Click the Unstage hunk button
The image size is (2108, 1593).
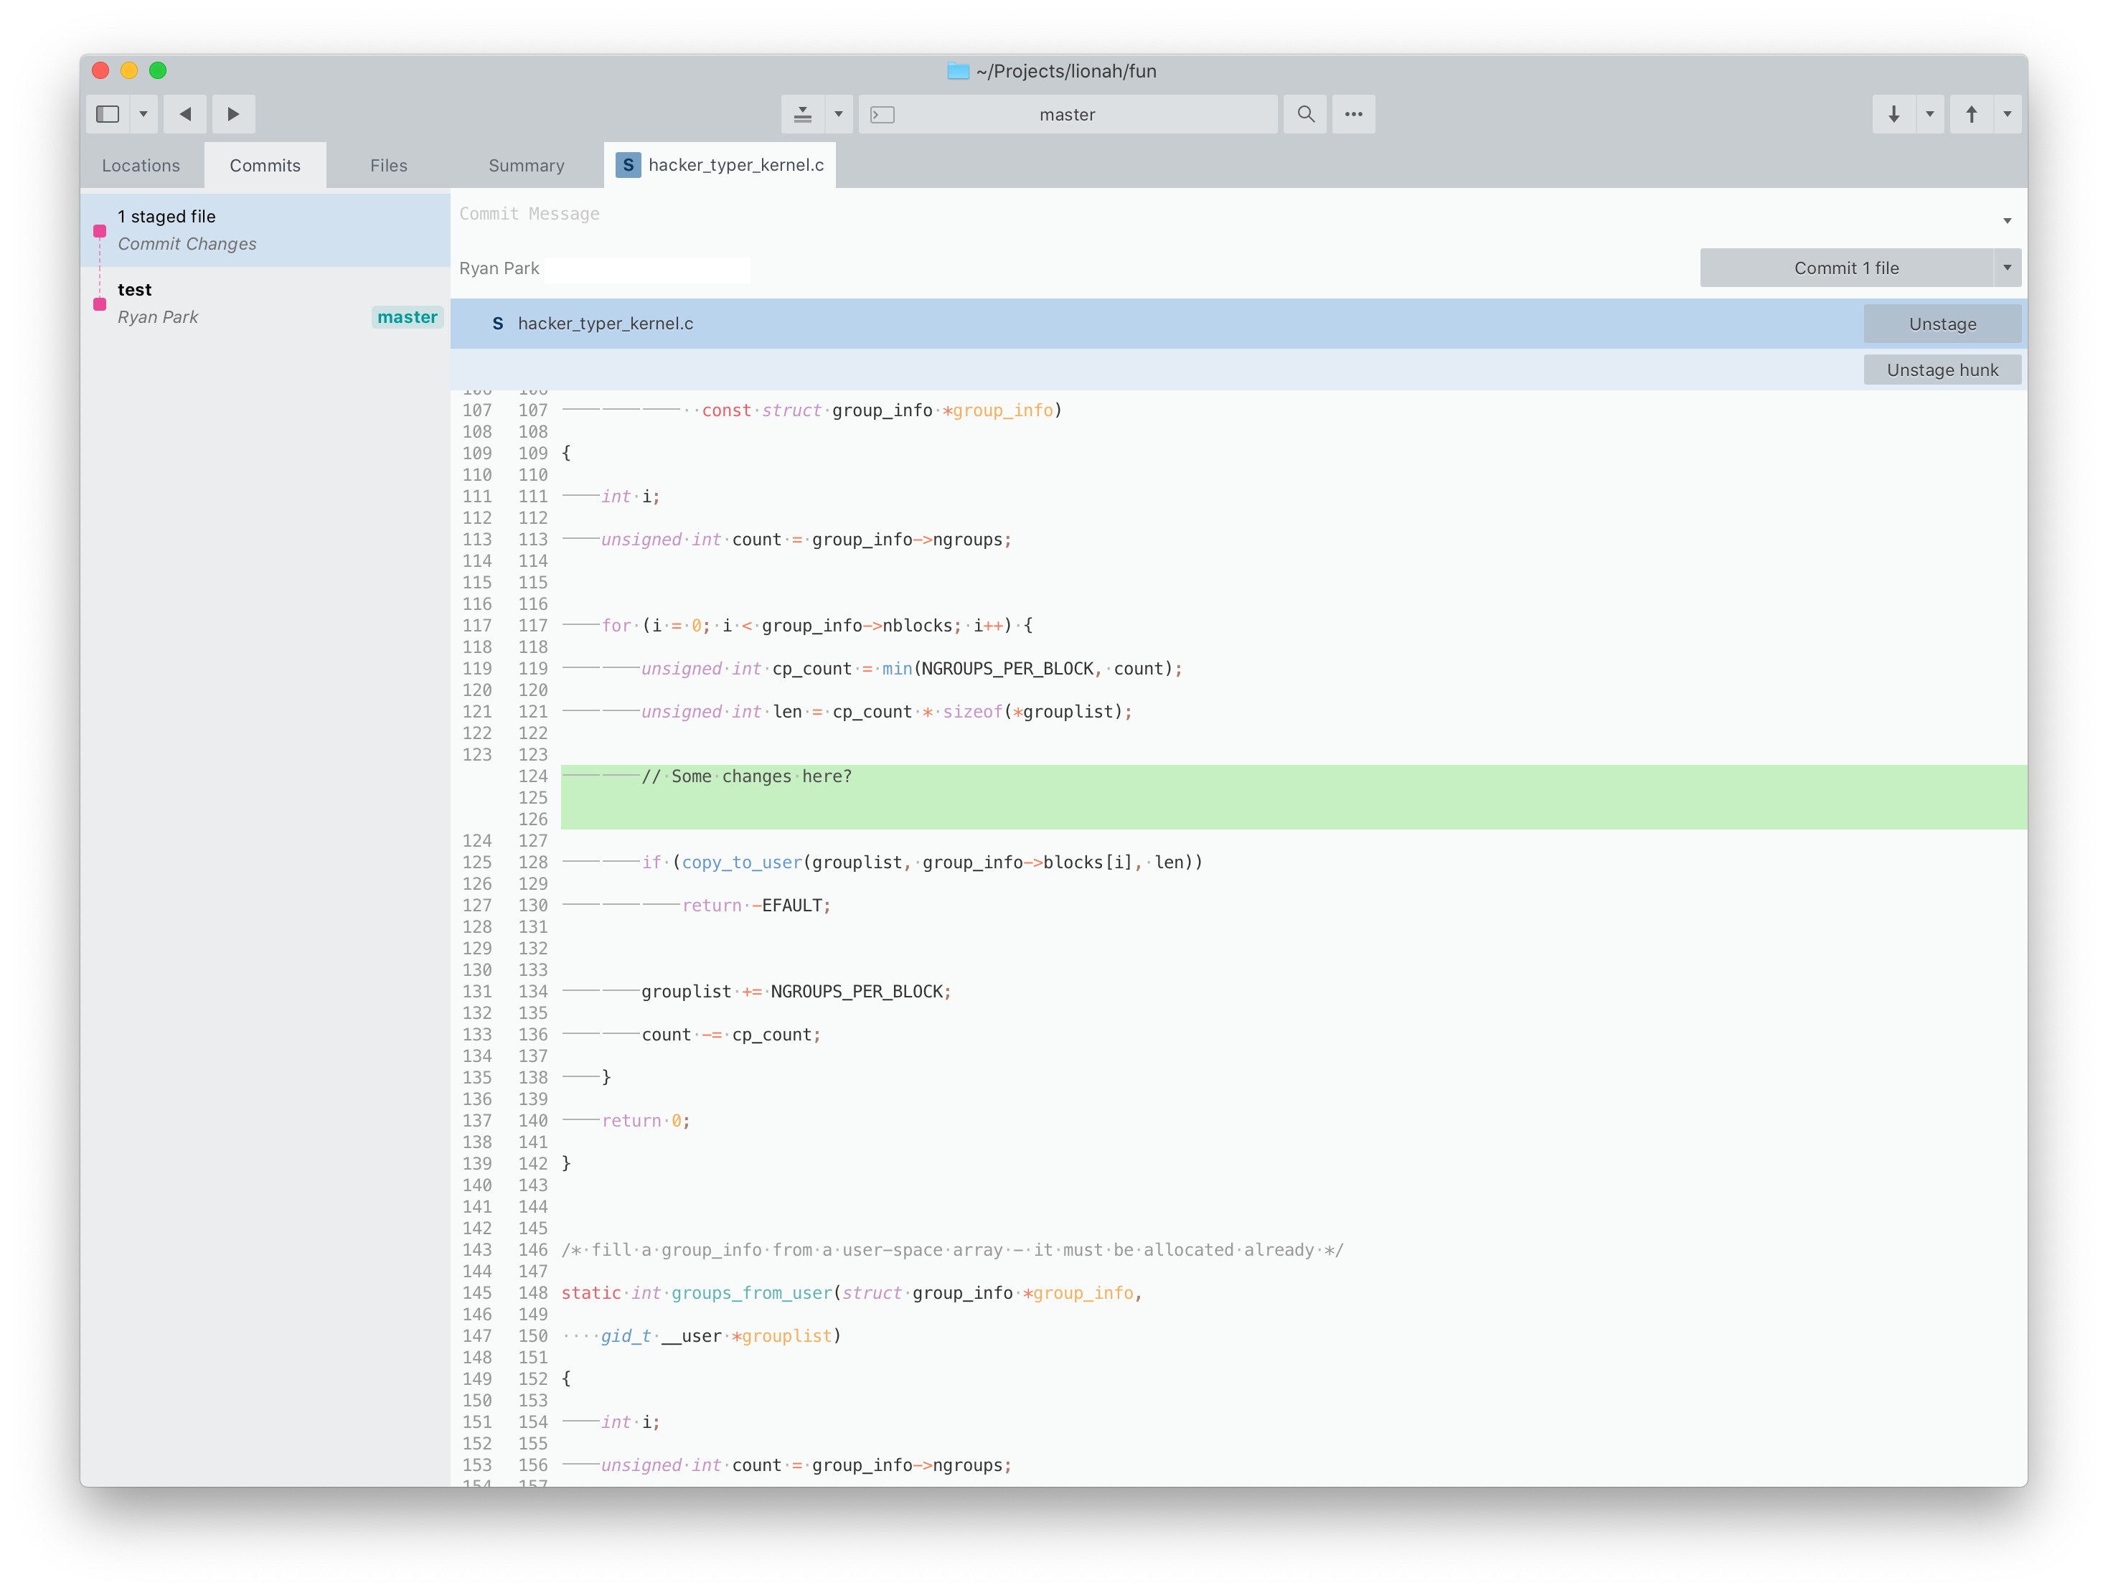pyautogui.click(x=1942, y=369)
